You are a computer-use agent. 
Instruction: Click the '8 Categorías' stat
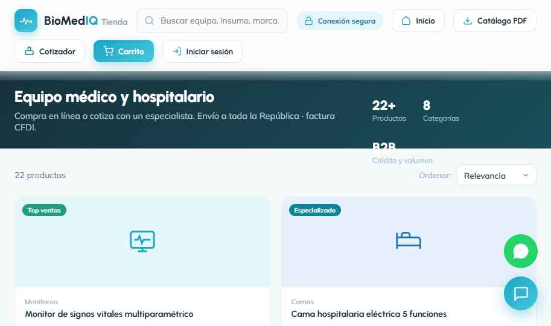pos(441,110)
